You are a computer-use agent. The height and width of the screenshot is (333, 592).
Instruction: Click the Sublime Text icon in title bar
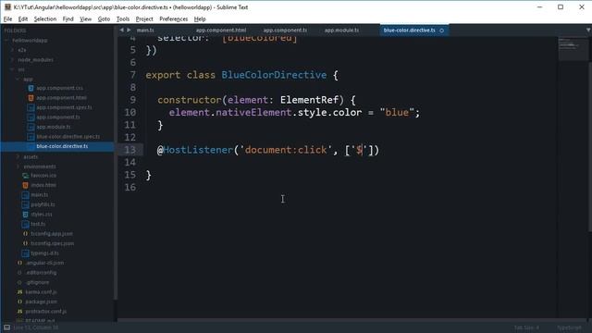7,6
